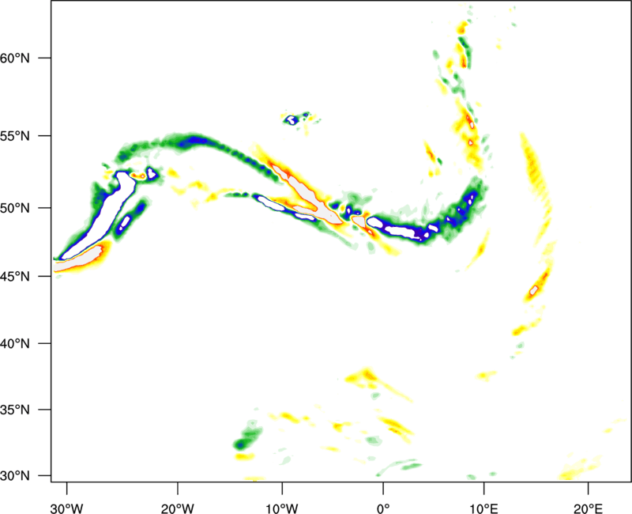Click the 35°N latitude label
632x514 pixels.
pos(15,410)
